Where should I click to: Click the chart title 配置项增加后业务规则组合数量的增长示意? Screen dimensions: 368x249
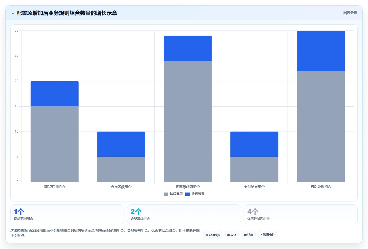pyautogui.click(x=67, y=13)
